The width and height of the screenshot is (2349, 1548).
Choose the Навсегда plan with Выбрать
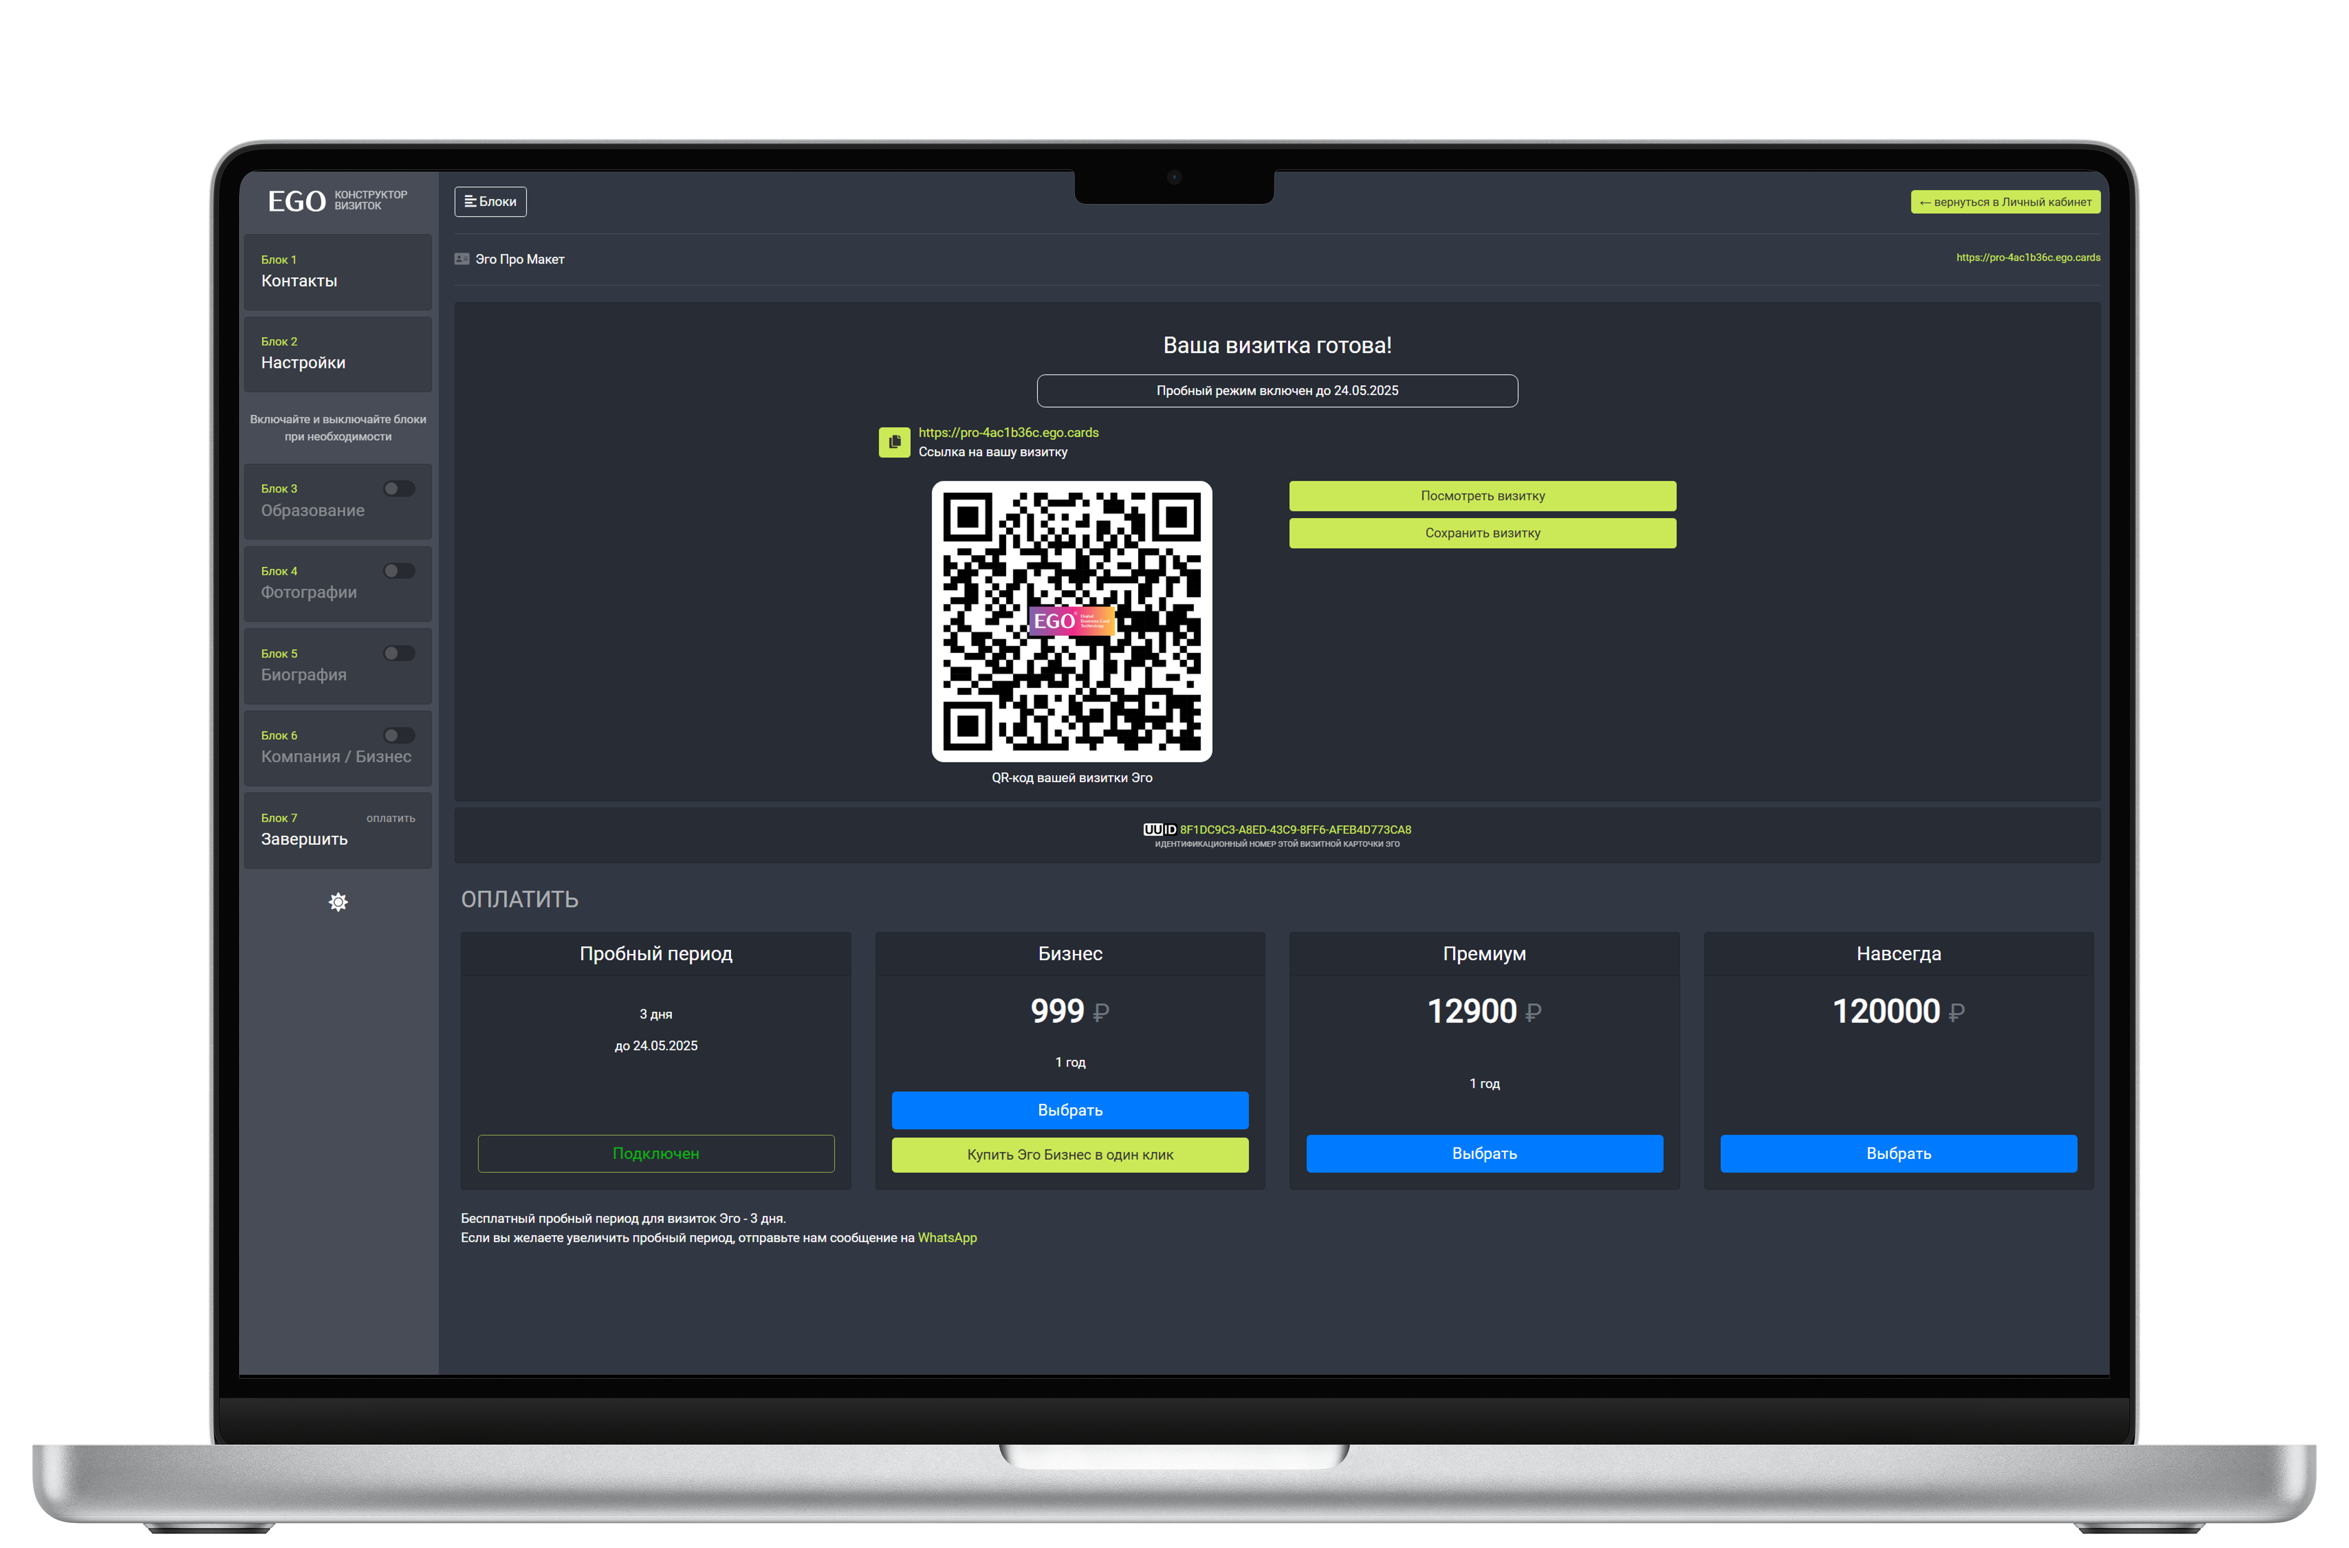(x=1898, y=1153)
